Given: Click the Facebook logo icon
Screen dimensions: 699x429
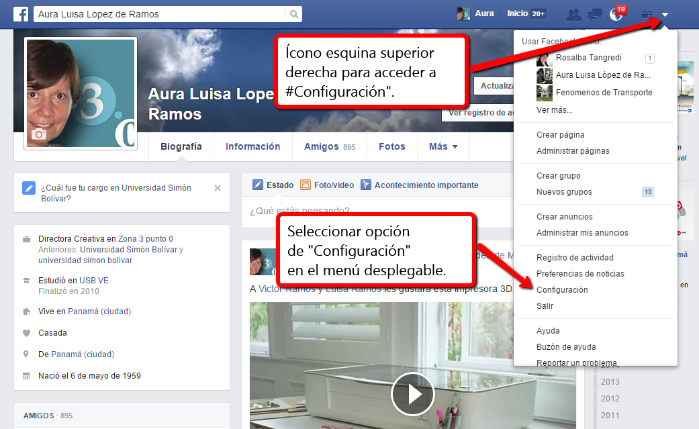Looking at the screenshot, I should pos(21,14).
